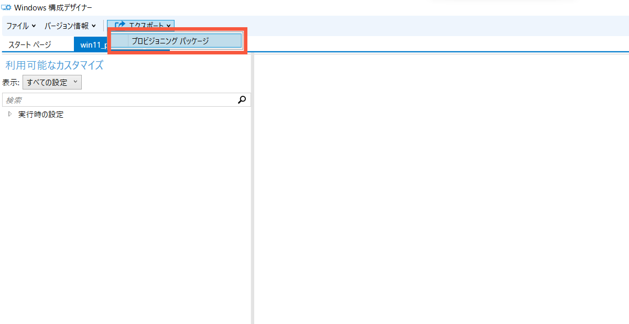Image resolution: width=629 pixels, height=324 pixels.
Task: Click the magnifier search icon
Action: tap(241, 99)
